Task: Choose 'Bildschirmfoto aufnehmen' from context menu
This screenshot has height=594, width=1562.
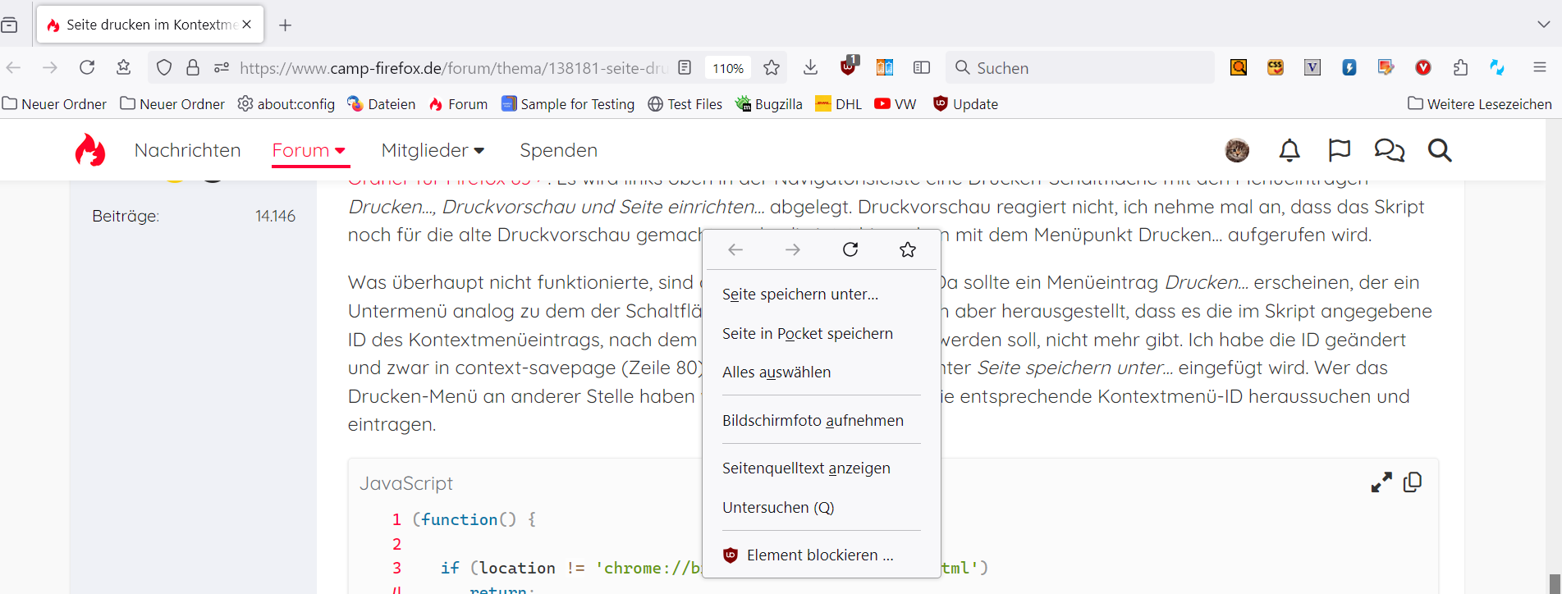Action: tap(813, 421)
